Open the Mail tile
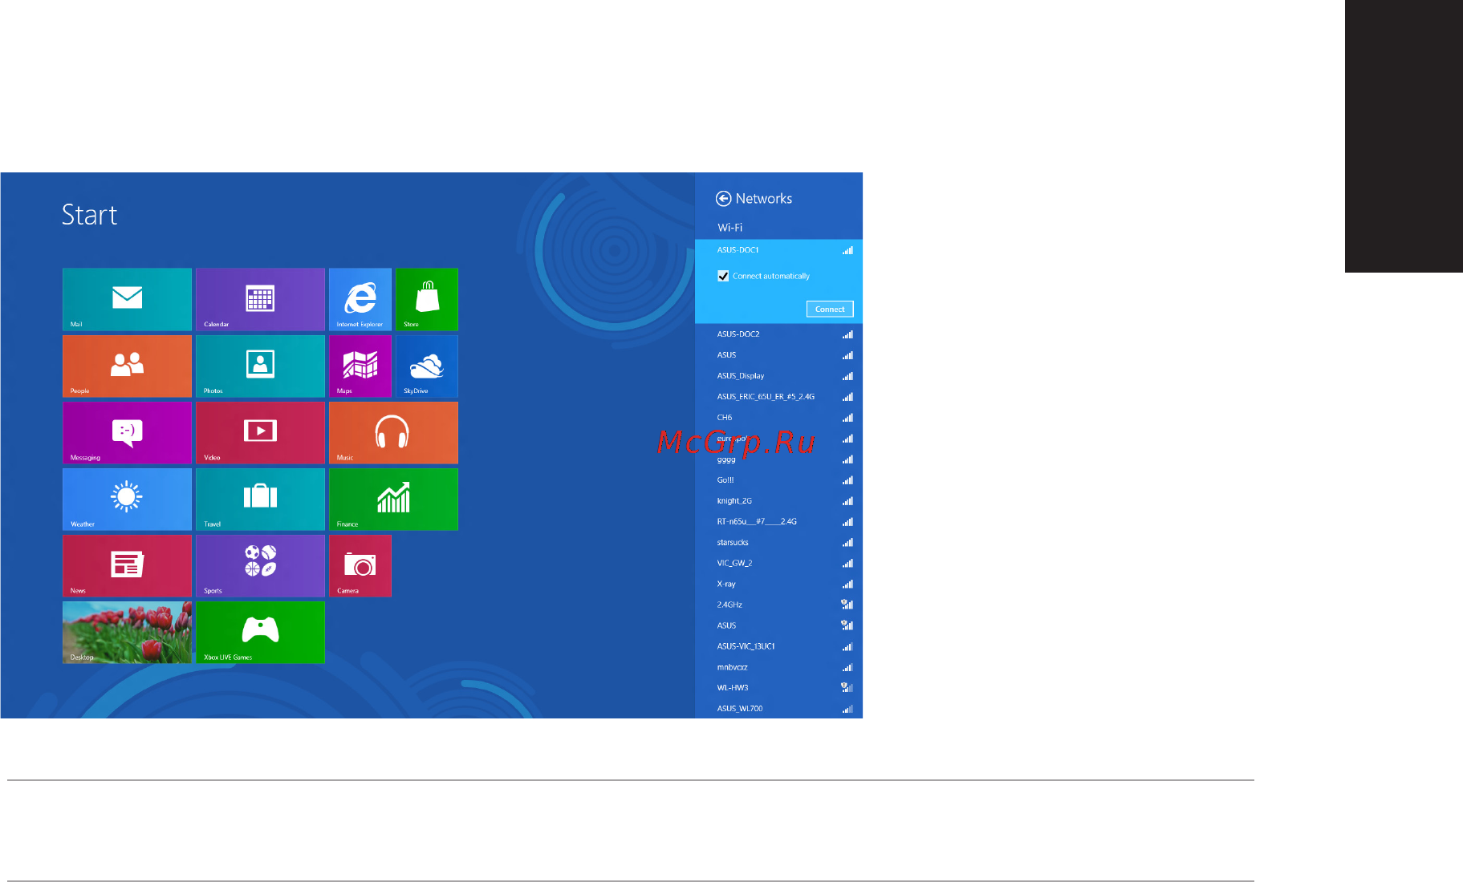Viewport: 1463px width, 882px height. click(x=127, y=299)
